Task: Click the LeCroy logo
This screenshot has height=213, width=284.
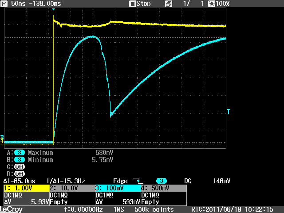Action: pos(11,209)
